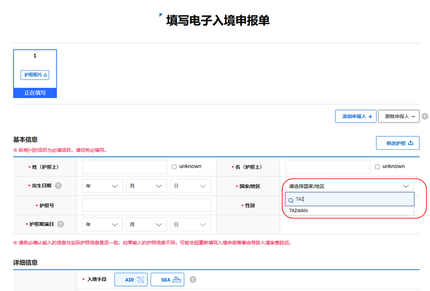This screenshot has width=430, height=291.
Task: Open birth date 月 dropdown
Action: (146, 186)
